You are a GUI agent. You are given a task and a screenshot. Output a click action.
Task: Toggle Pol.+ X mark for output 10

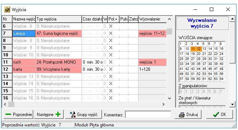[x=111, y=55]
